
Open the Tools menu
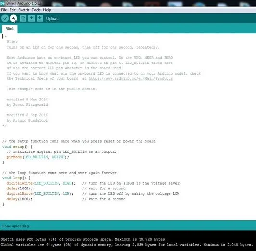point(36,10)
